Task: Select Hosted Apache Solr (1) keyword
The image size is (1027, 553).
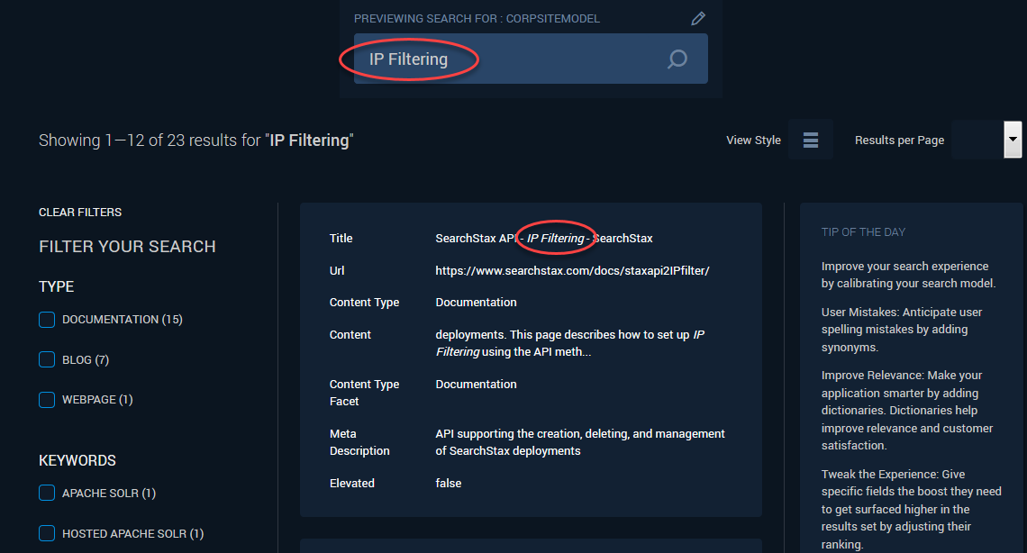Action: 47,533
